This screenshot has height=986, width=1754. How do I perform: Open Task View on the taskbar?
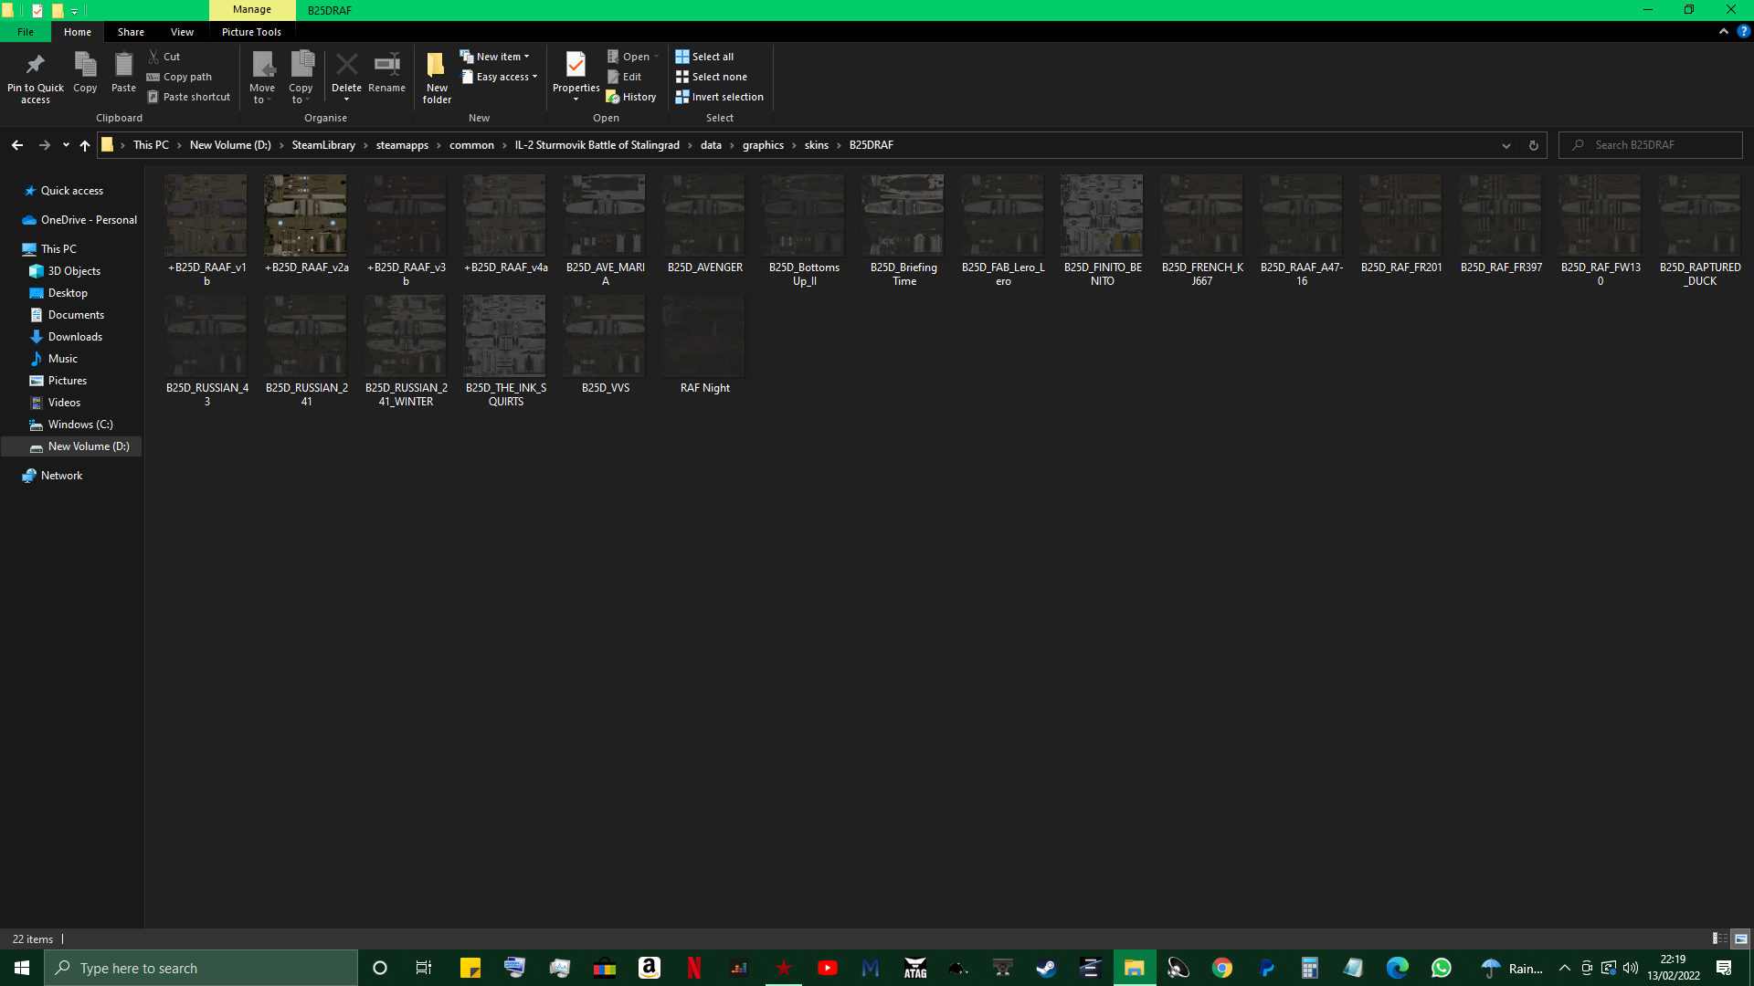[x=424, y=968]
